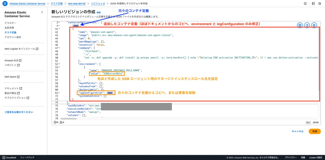The height and width of the screenshot is (160, 325).
Task: Open Cookie の設定 footer link
Action: (316, 157)
